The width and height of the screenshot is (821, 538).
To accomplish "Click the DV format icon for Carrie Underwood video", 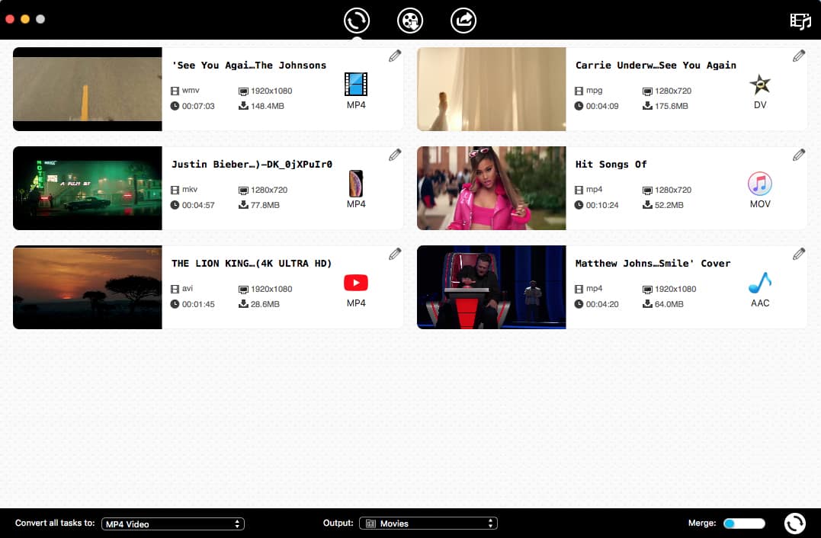I will (759, 85).
